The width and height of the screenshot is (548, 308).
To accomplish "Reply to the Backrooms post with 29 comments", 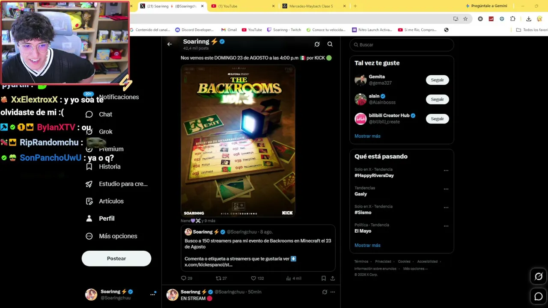I will pyautogui.click(x=187, y=278).
